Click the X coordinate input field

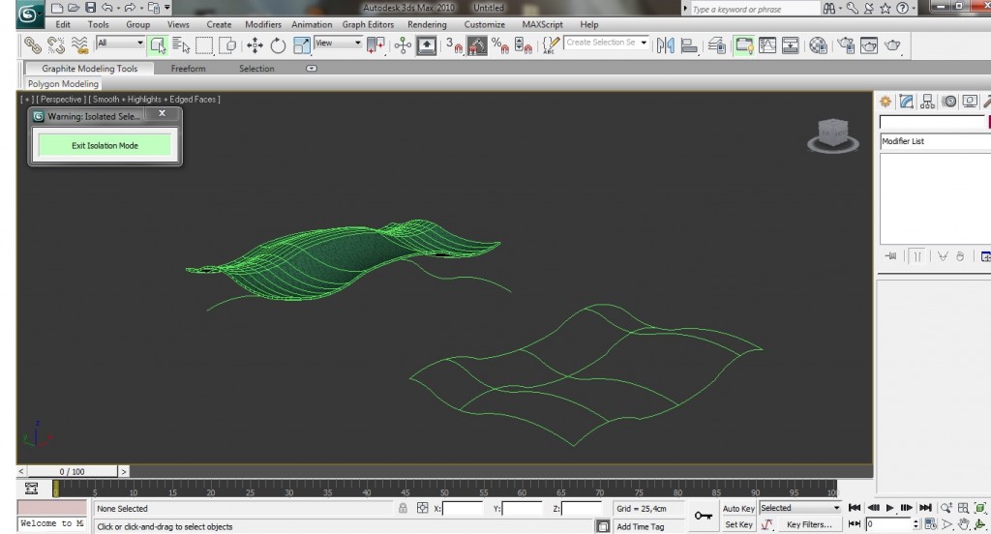click(463, 508)
